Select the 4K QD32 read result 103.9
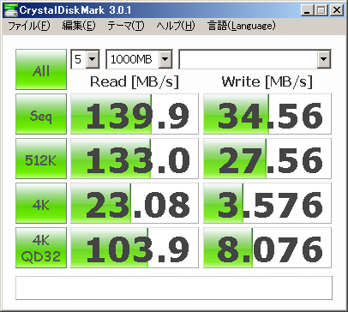Screen dimensions: 348x312 pyautogui.click(x=135, y=248)
